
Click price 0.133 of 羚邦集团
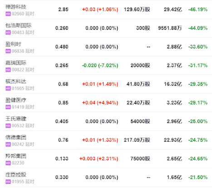pos(62,159)
